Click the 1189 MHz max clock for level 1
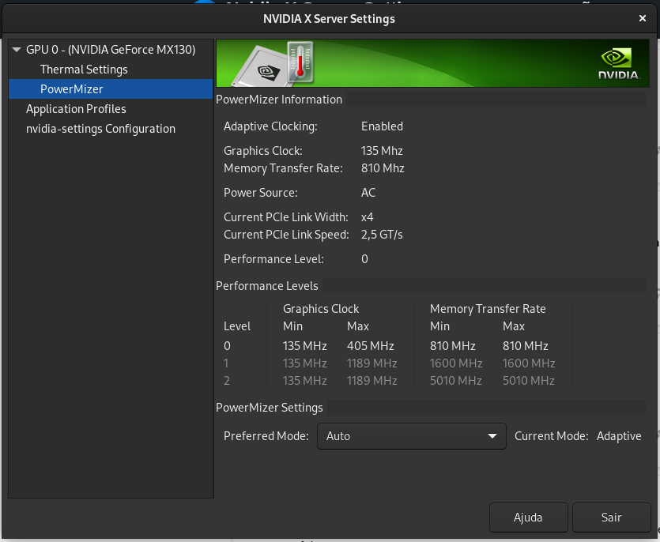The height and width of the screenshot is (542, 660). click(371, 363)
